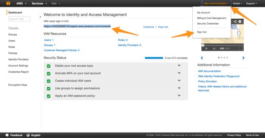This screenshot has width=265, height=138.
Task: Click green check for Create individual IAM users
Action: click(49, 81)
